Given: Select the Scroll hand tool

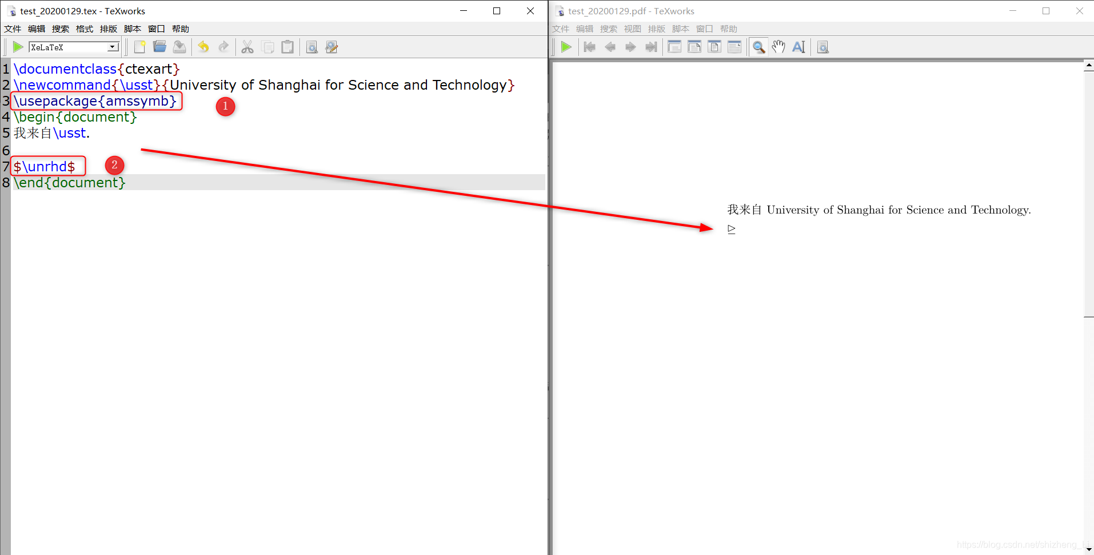Looking at the screenshot, I should click(778, 47).
